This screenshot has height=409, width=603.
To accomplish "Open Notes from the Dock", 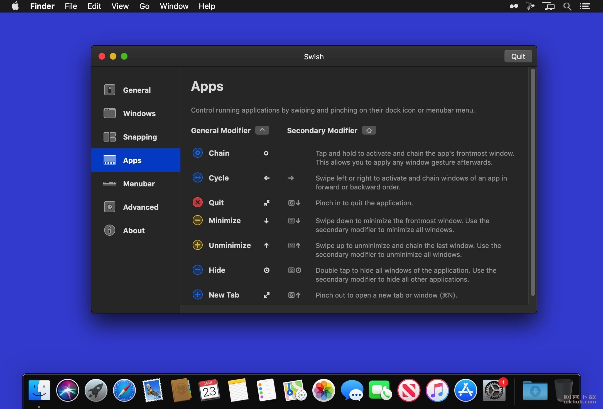I will (x=238, y=390).
